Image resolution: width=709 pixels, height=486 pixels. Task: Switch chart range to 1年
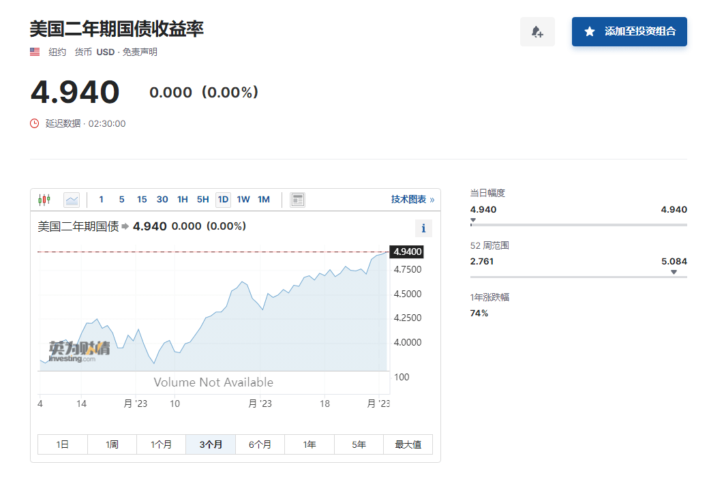click(x=310, y=444)
